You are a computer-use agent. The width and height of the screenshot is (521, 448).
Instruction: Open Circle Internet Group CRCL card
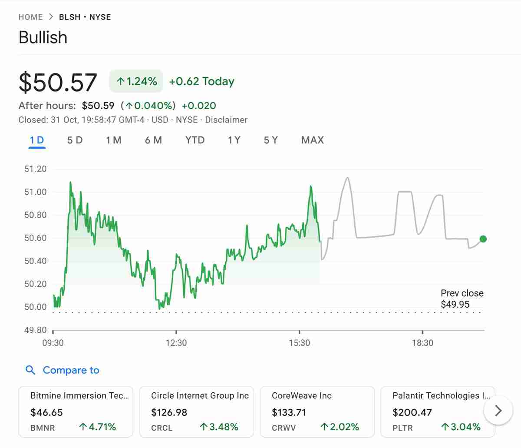point(196,411)
